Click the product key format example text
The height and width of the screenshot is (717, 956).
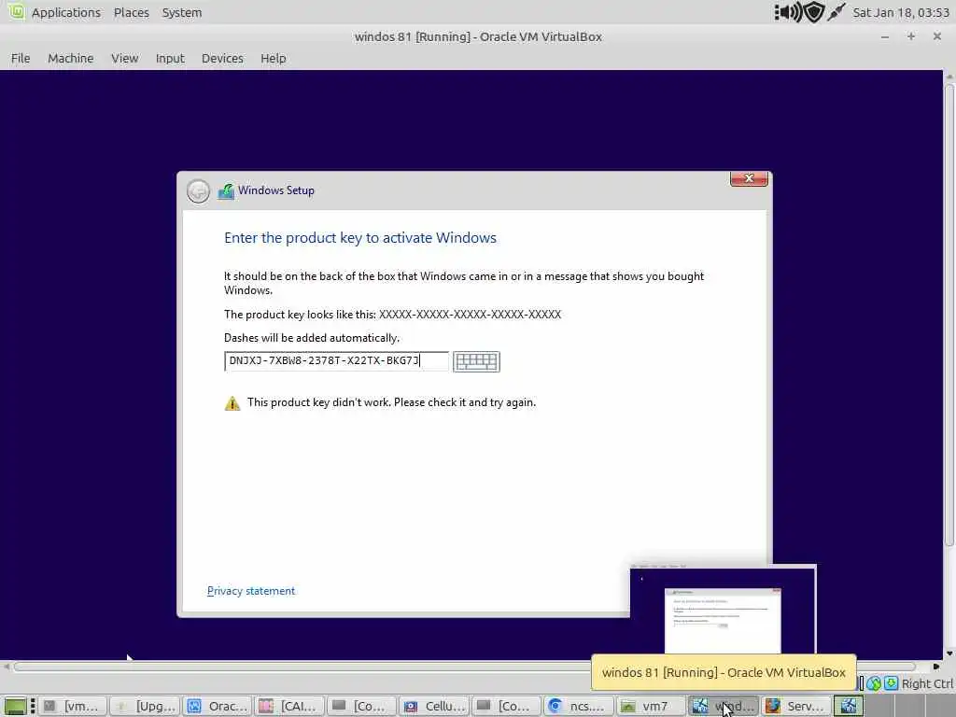click(470, 315)
